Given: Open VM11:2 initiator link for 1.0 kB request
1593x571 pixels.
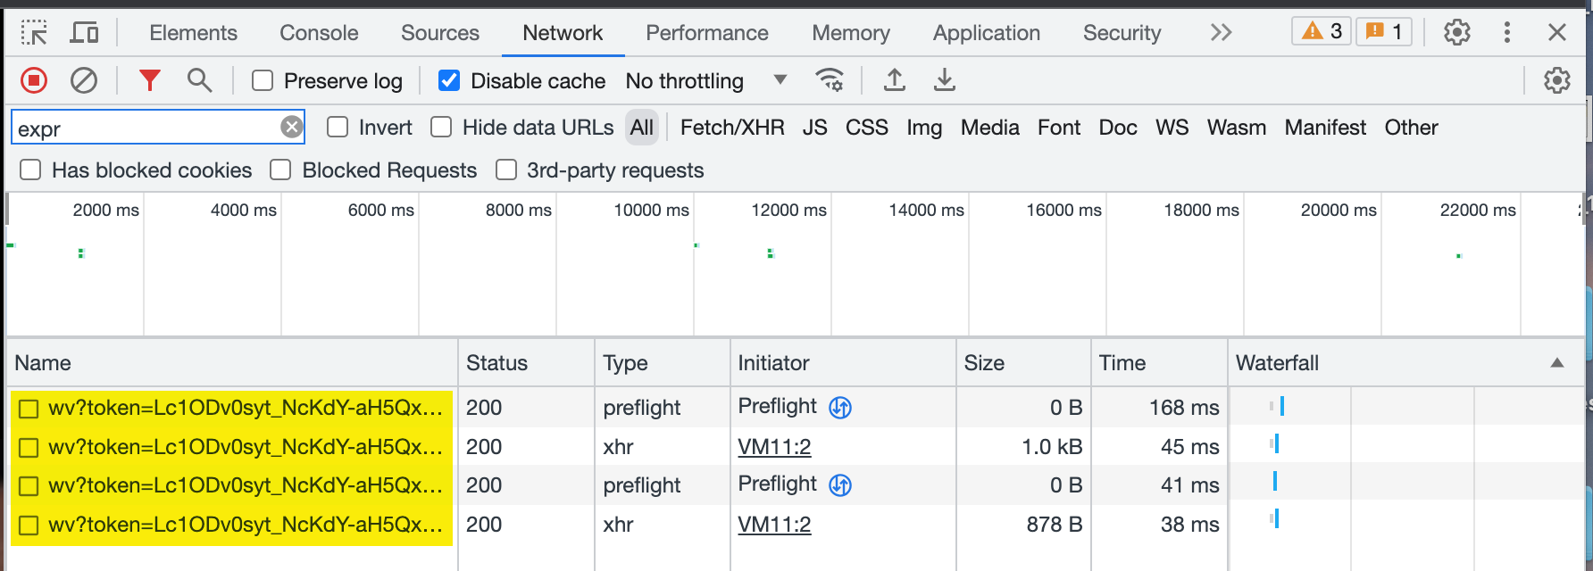Looking at the screenshot, I should [x=774, y=447].
